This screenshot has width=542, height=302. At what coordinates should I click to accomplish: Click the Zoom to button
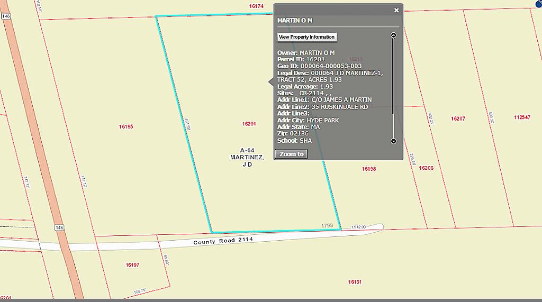coord(292,154)
